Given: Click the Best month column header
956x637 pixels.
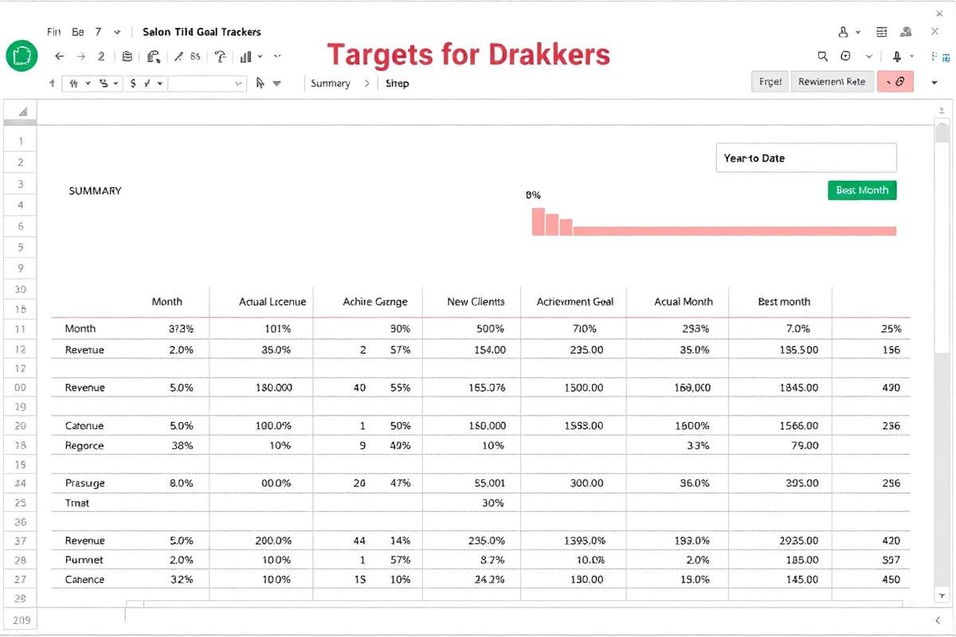Looking at the screenshot, I should coord(784,302).
